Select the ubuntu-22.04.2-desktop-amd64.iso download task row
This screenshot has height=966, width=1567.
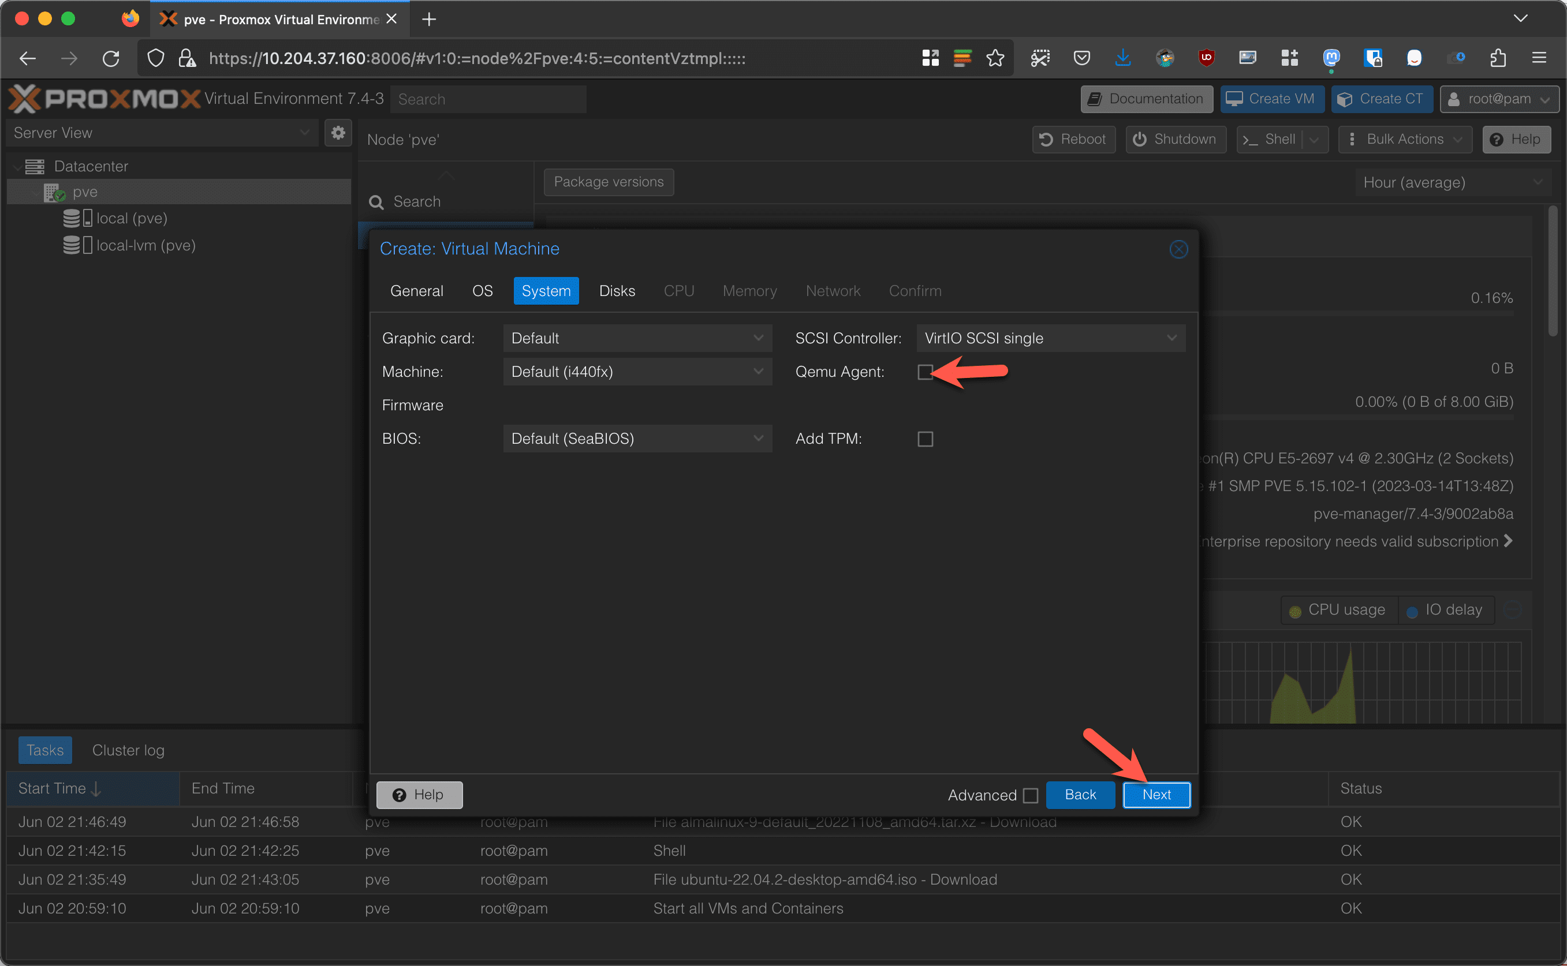point(782,879)
